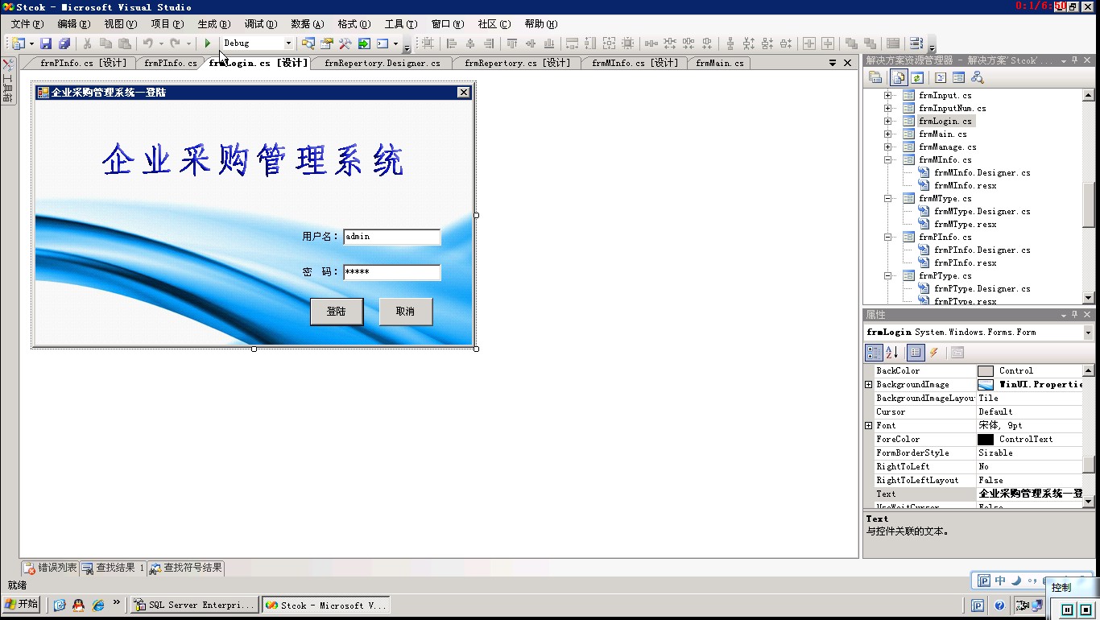Open the frmLogin object selector dropdown
The width and height of the screenshot is (1100, 620).
click(1088, 333)
